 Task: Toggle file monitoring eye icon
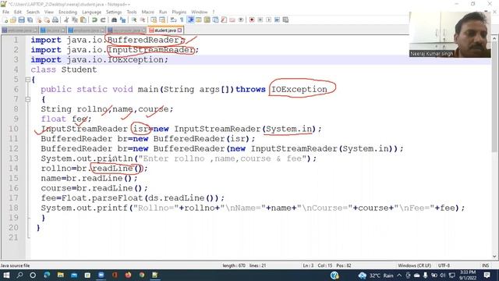[241, 20]
